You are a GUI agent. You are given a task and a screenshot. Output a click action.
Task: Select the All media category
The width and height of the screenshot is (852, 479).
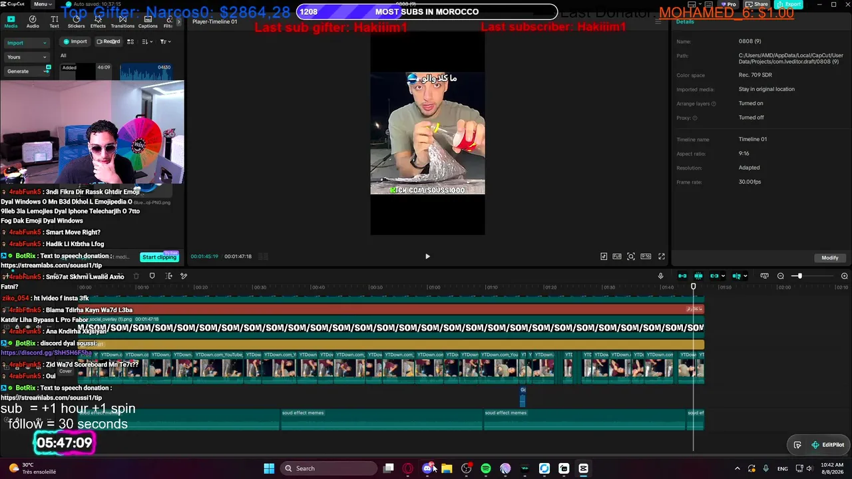63,56
